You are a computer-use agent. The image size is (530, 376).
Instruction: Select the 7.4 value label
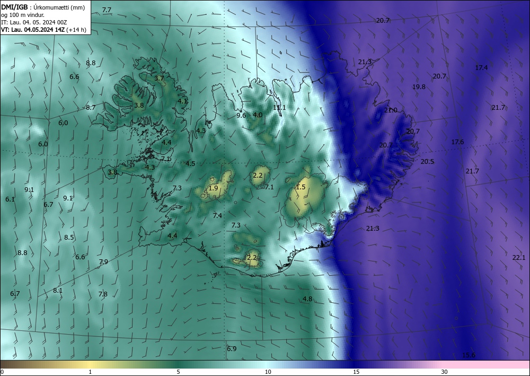217,215
